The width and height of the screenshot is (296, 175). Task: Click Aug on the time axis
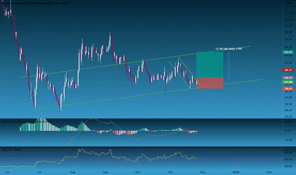(72, 172)
